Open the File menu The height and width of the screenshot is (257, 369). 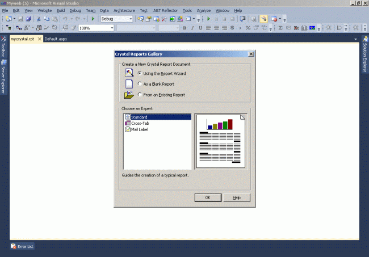point(5,10)
